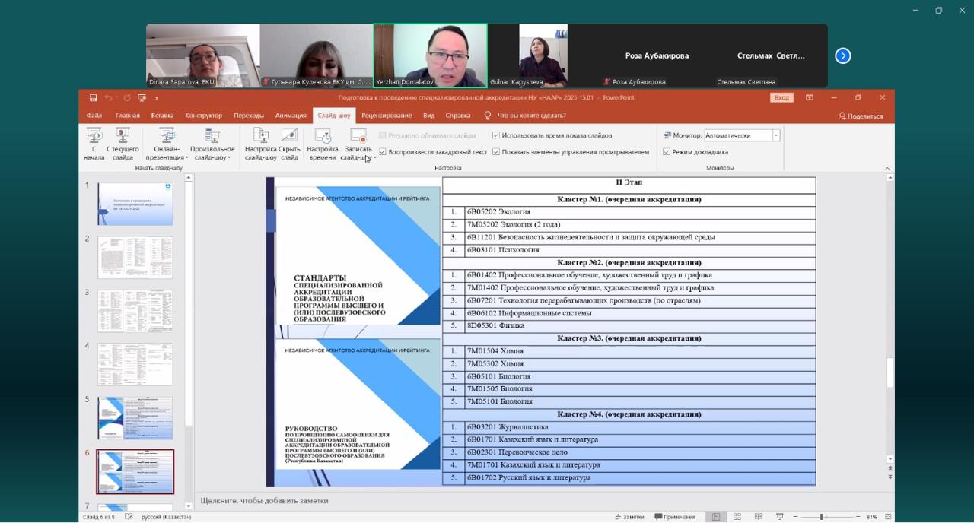Image resolution: width=974 pixels, height=523 pixels.
Task: Click the Save icon in quick access toolbar
Action: pyautogui.click(x=93, y=98)
